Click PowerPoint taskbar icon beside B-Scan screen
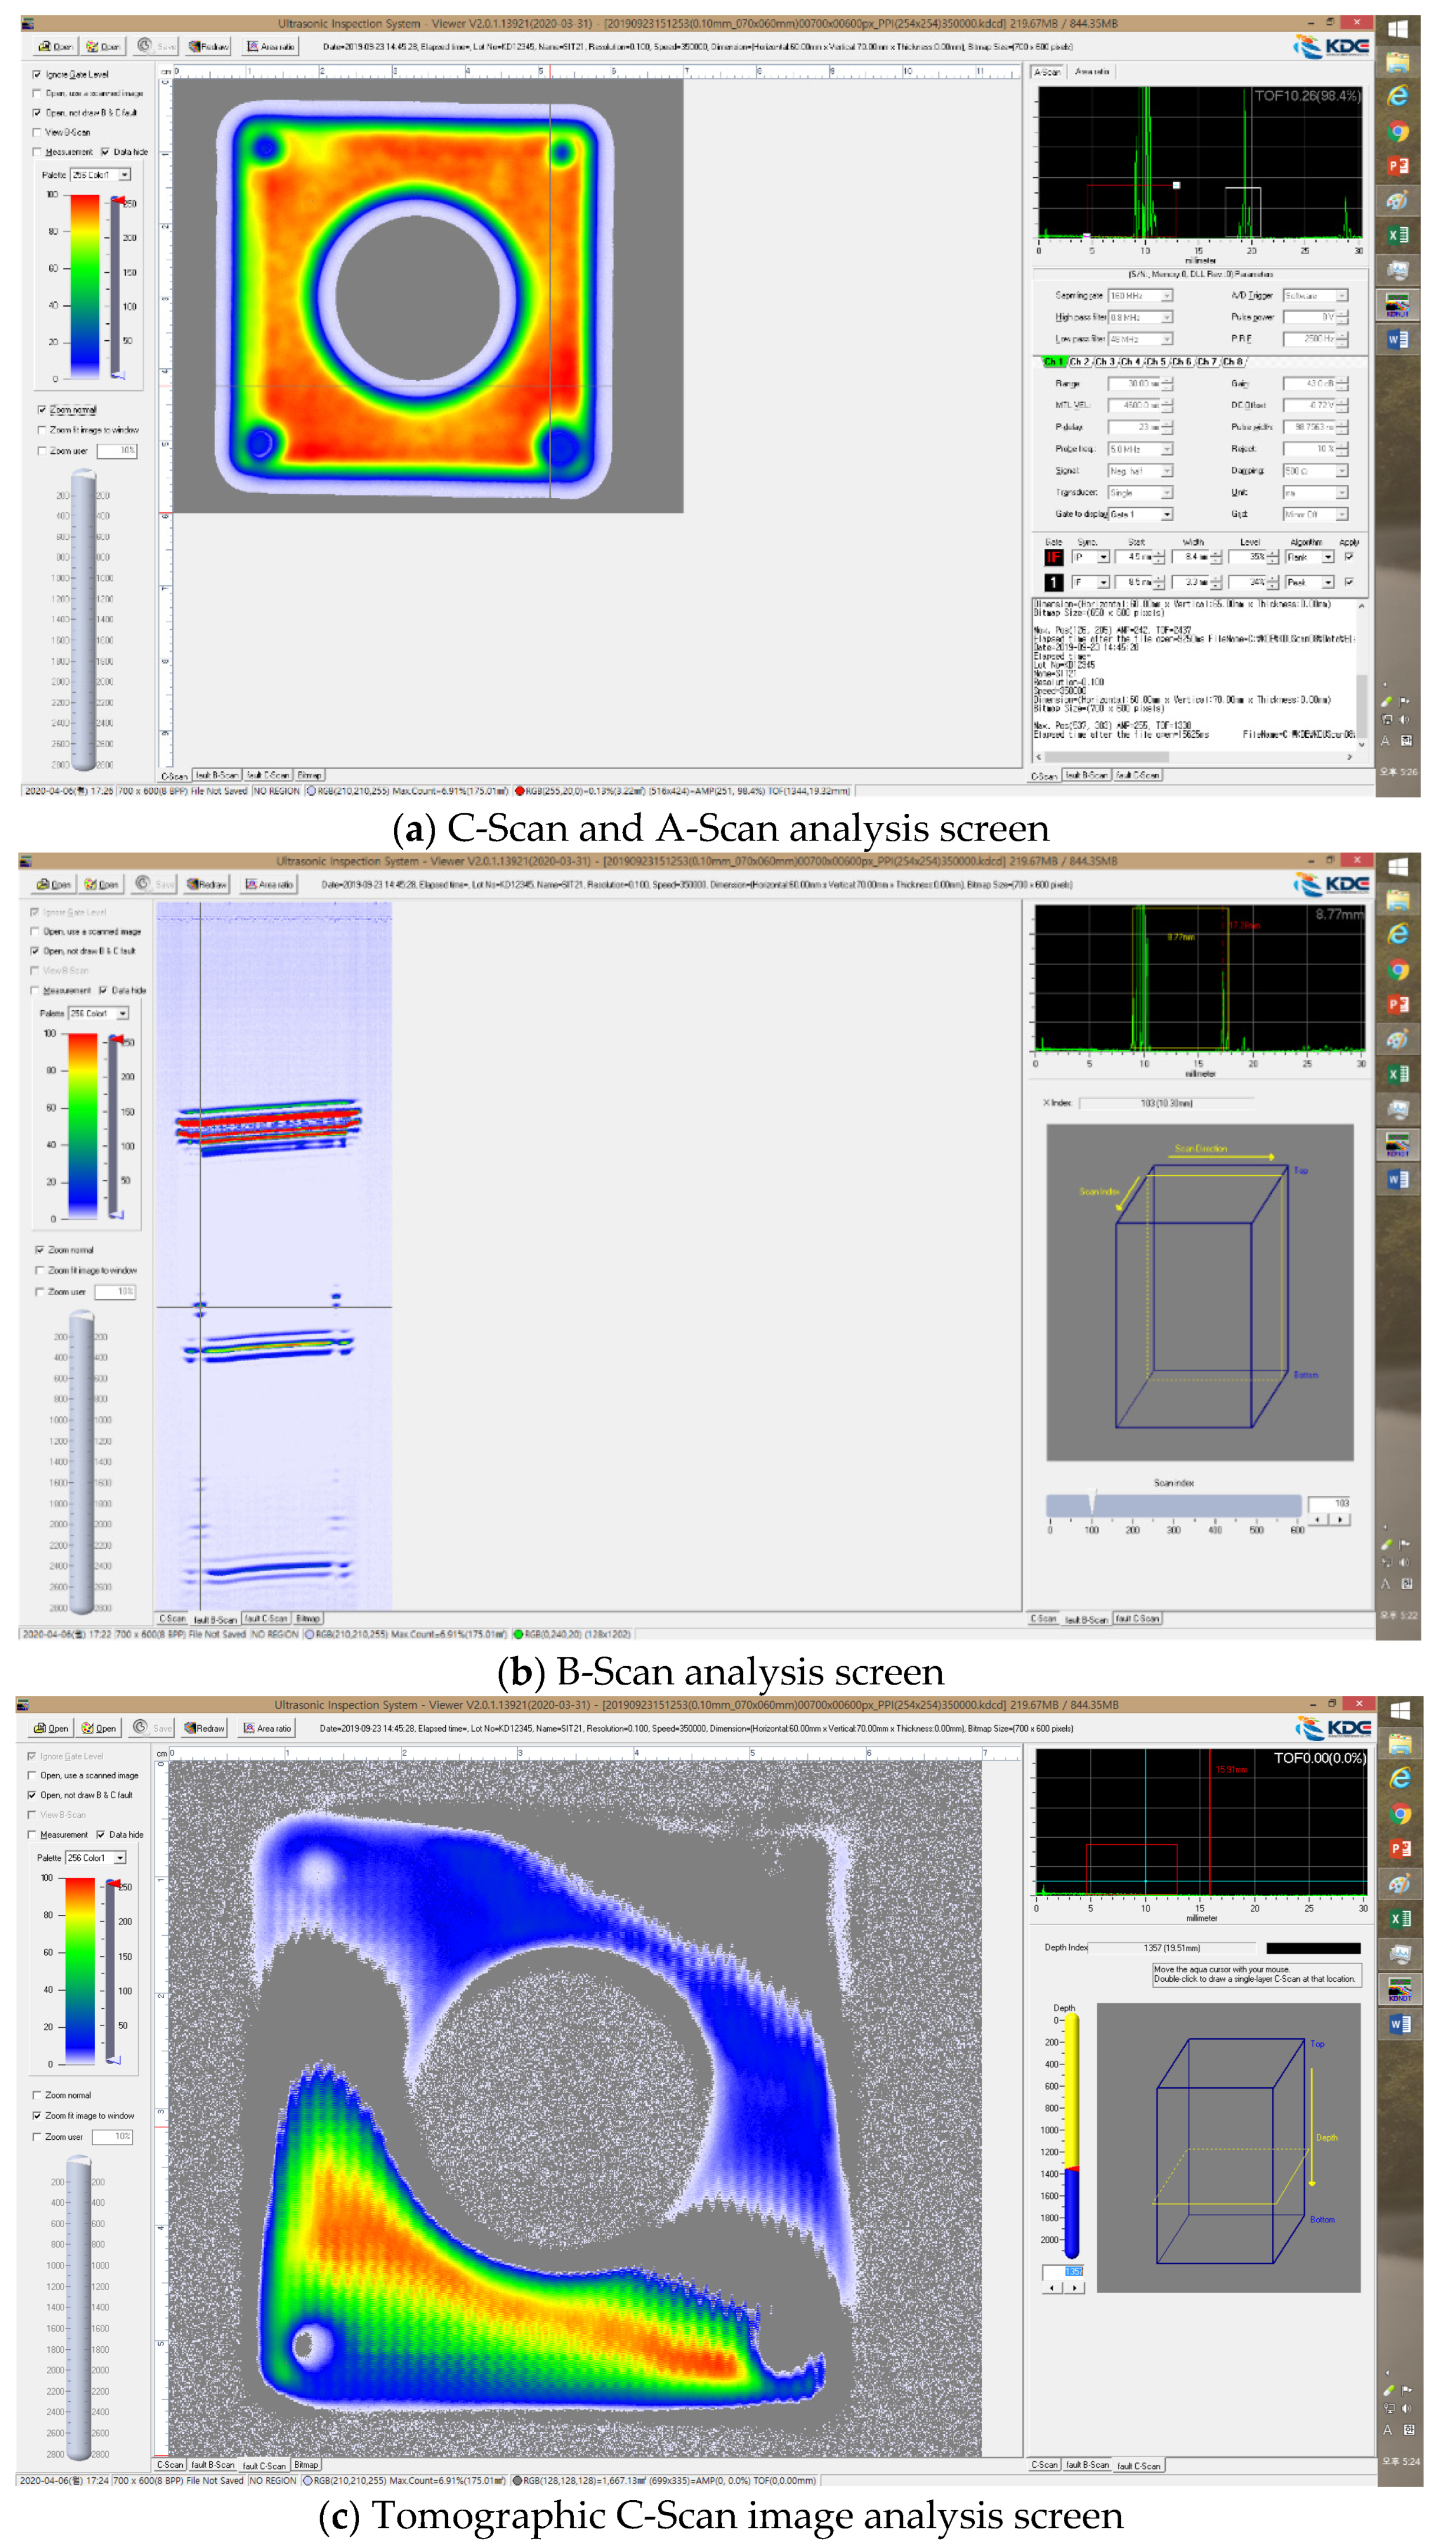The image size is (1456, 2545). coord(1398,1004)
